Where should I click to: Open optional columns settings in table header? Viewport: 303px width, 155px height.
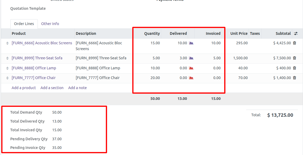coord(296,33)
